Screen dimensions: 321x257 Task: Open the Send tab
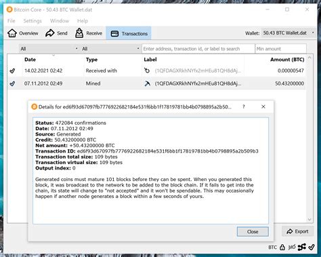[x=56, y=33]
